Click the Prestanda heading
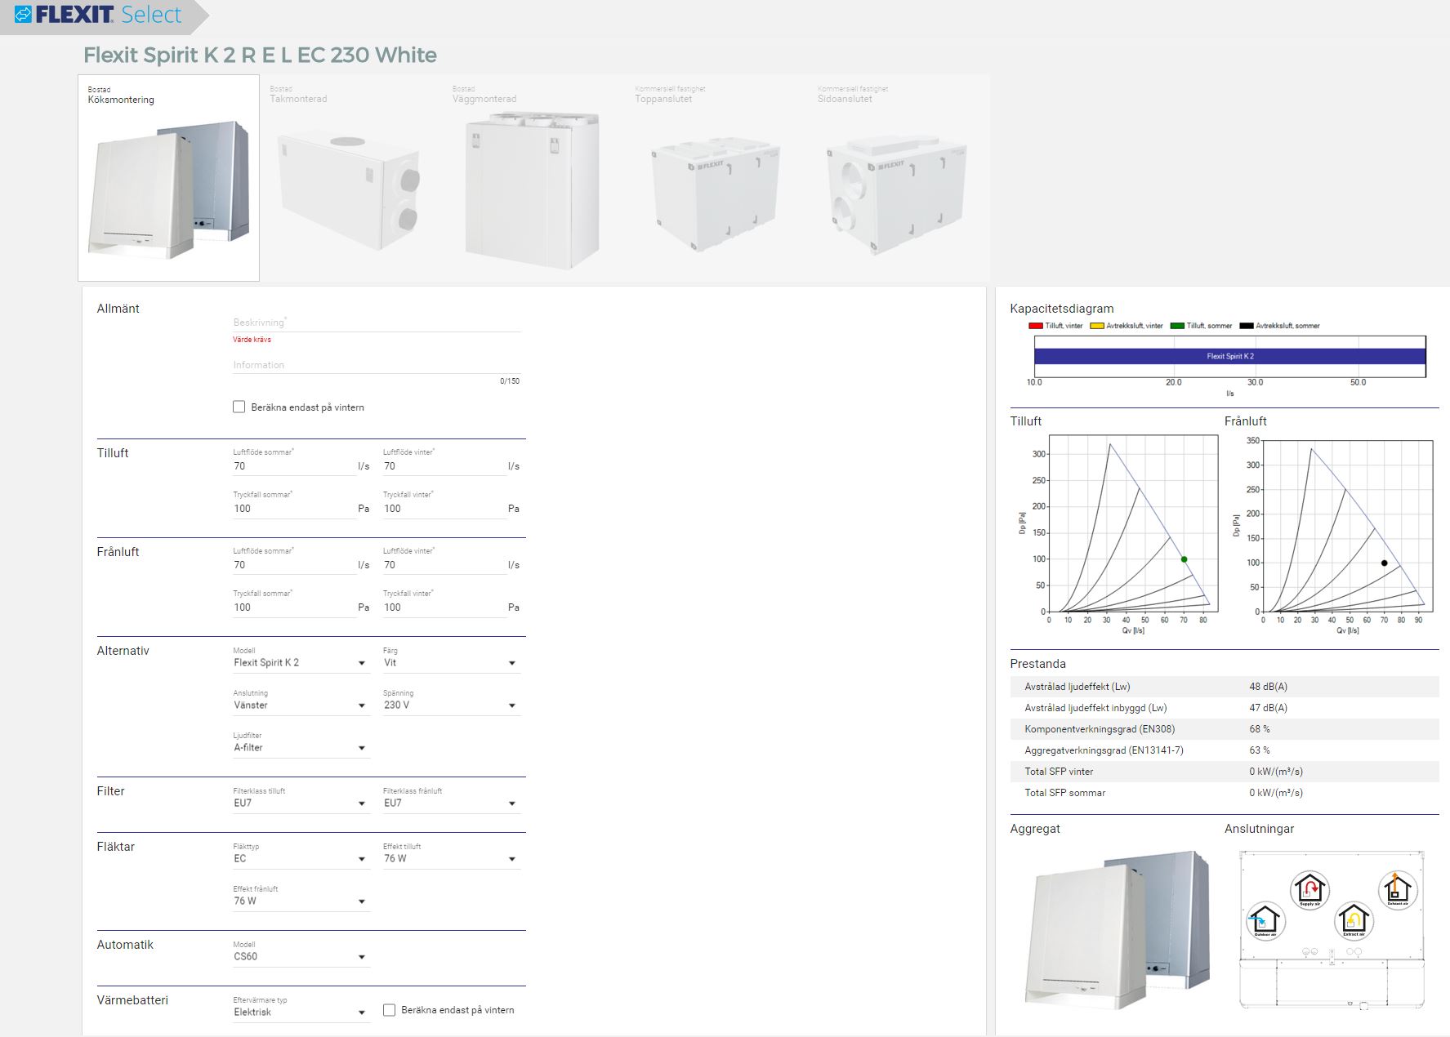Screen dimensions: 1450x1037 (x=1037, y=664)
